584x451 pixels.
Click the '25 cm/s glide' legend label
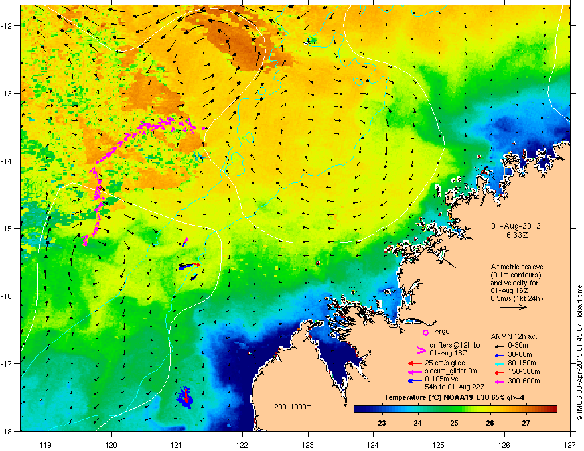point(445,363)
